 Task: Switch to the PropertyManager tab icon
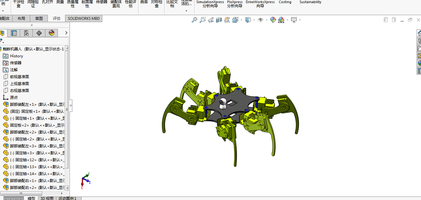coord(14,33)
